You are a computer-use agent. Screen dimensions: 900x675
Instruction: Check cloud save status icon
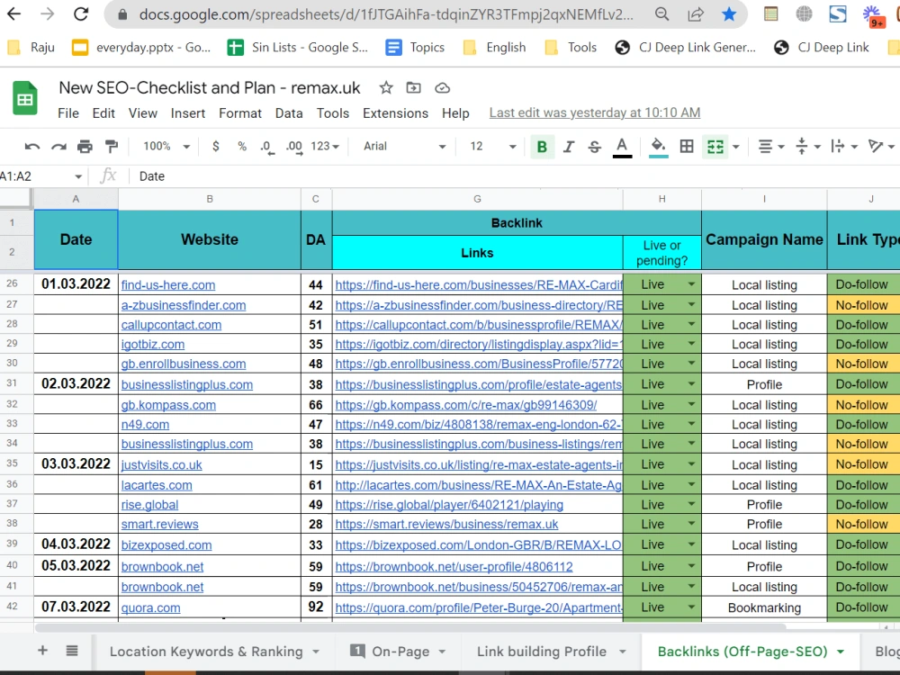[x=442, y=88]
